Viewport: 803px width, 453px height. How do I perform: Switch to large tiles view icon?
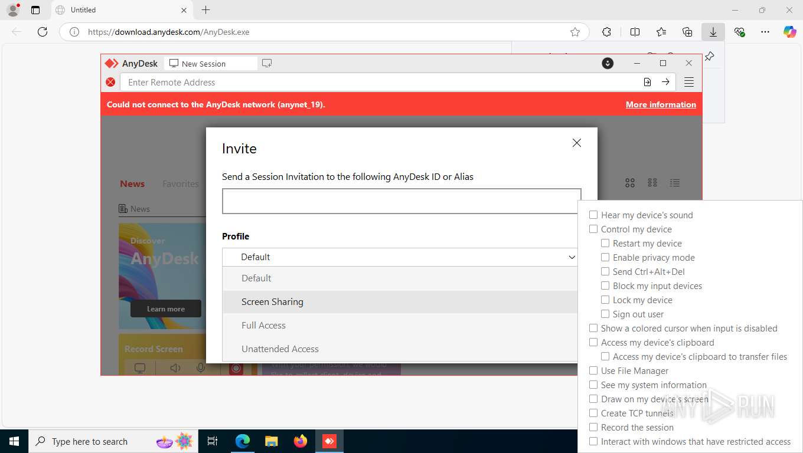coord(630,183)
